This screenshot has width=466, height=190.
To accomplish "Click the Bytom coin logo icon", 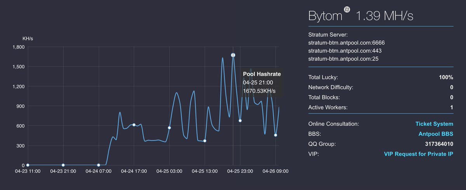I will 346,10.
